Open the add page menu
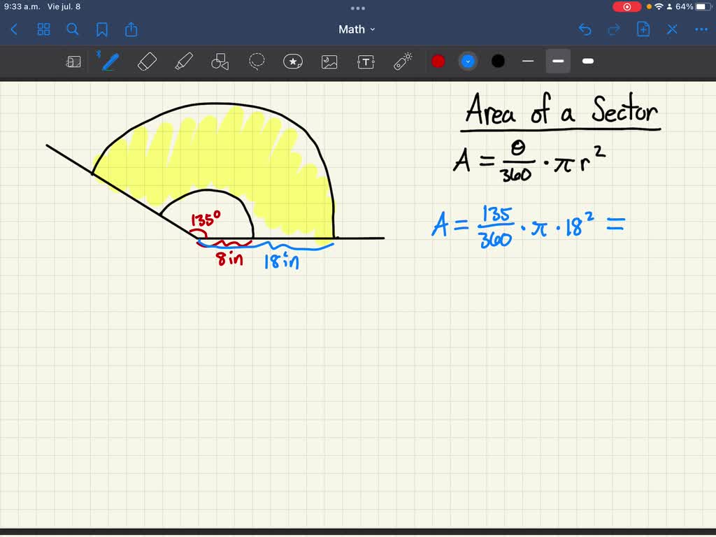 pos(643,29)
